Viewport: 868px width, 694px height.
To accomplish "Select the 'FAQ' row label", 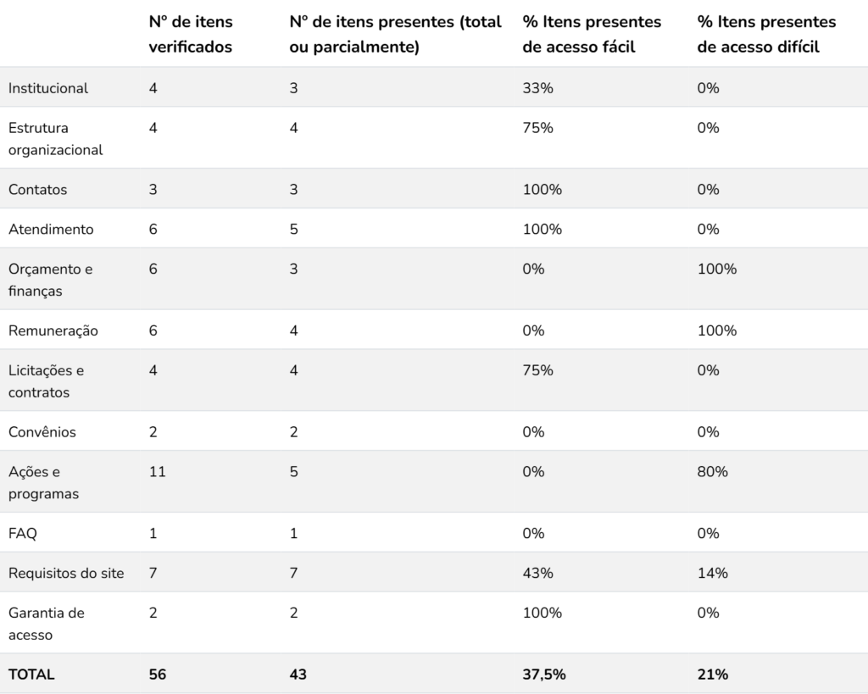I will tap(23, 534).
